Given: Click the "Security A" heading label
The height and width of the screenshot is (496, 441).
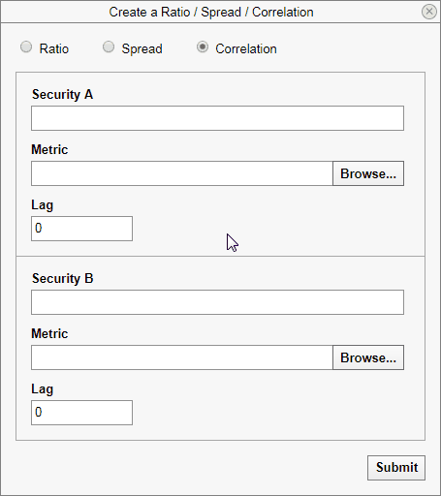Looking at the screenshot, I should (x=63, y=95).
